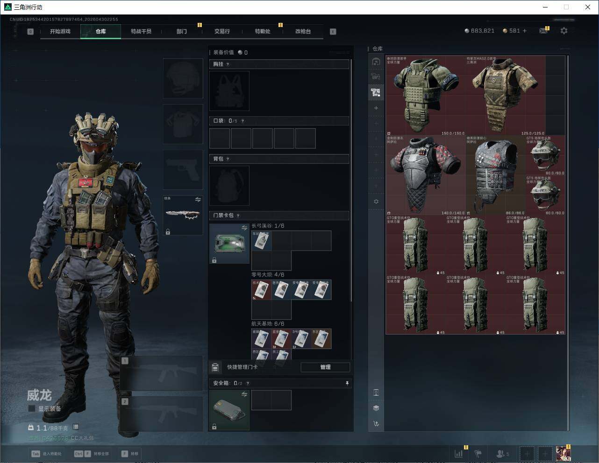Screen dimensions: 599x463
Task: Click the Tab 进入特勤处 shortcut button
Action: (x=47, y=454)
